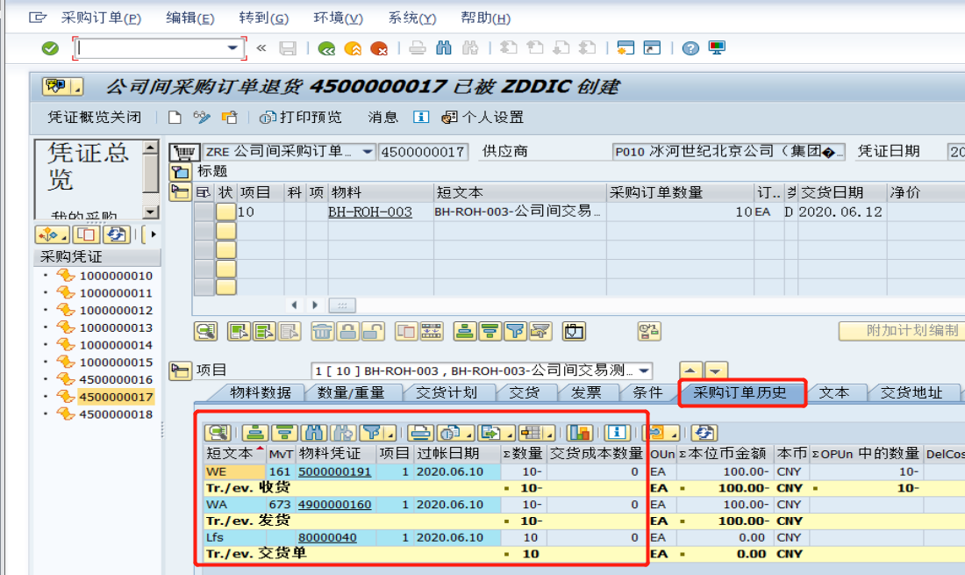The width and height of the screenshot is (965, 575).
Task: Collapse the item overview section icon
Action: (x=180, y=192)
